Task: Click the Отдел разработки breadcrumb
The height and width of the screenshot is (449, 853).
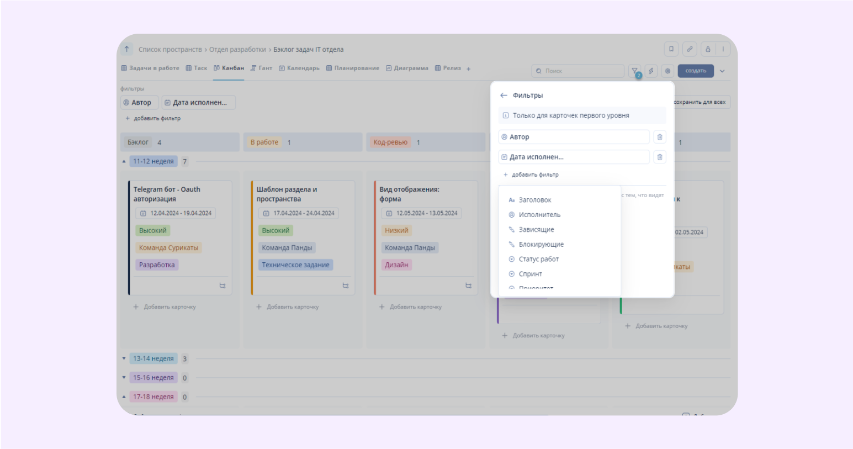Action: point(237,50)
